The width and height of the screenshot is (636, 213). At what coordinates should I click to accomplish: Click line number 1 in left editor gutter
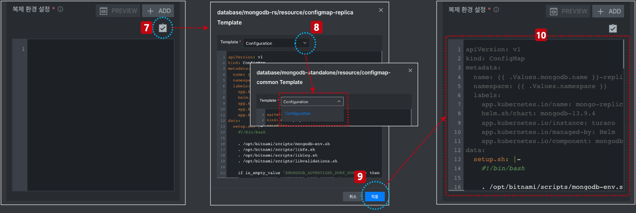point(23,49)
